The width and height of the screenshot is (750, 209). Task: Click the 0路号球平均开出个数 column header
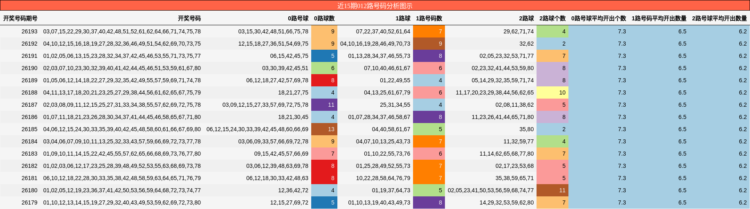[x=599, y=18]
